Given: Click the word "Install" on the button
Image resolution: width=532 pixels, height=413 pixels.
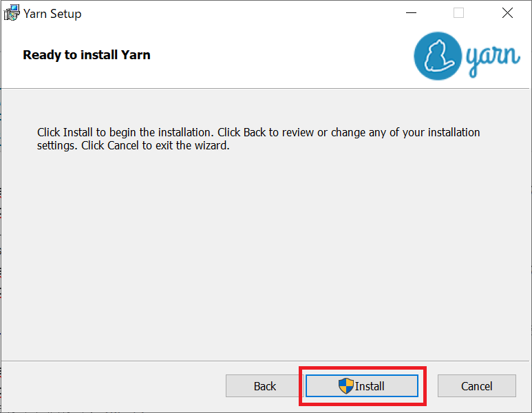Looking at the screenshot, I should click(370, 386).
